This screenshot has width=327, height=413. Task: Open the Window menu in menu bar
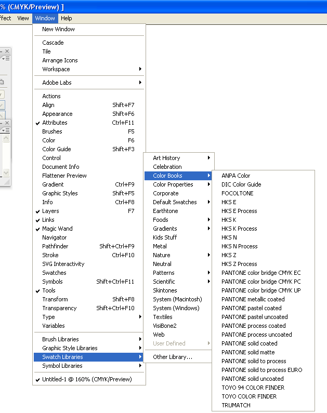pyautogui.click(x=45, y=18)
